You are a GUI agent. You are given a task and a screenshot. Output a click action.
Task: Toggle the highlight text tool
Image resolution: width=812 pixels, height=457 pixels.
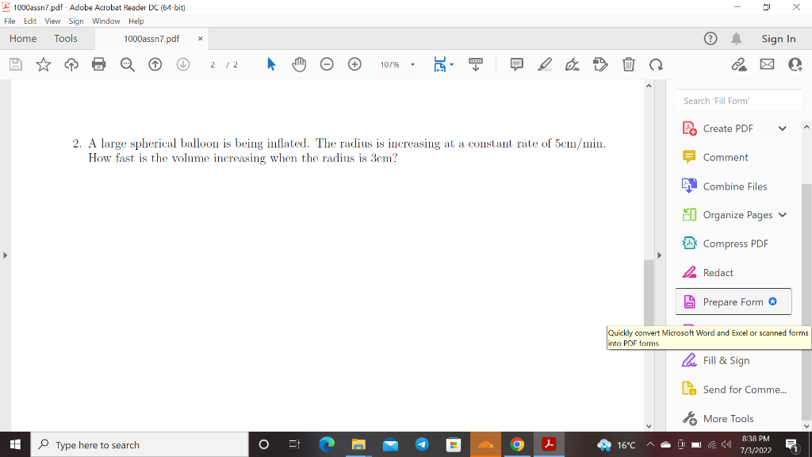click(x=544, y=64)
